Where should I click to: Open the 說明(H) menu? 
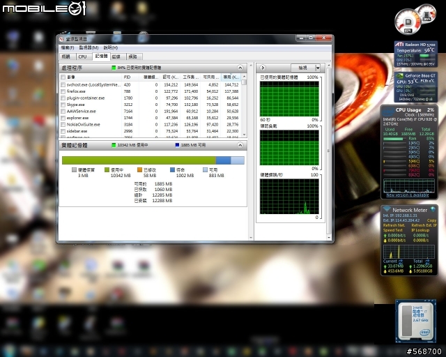tap(111, 47)
